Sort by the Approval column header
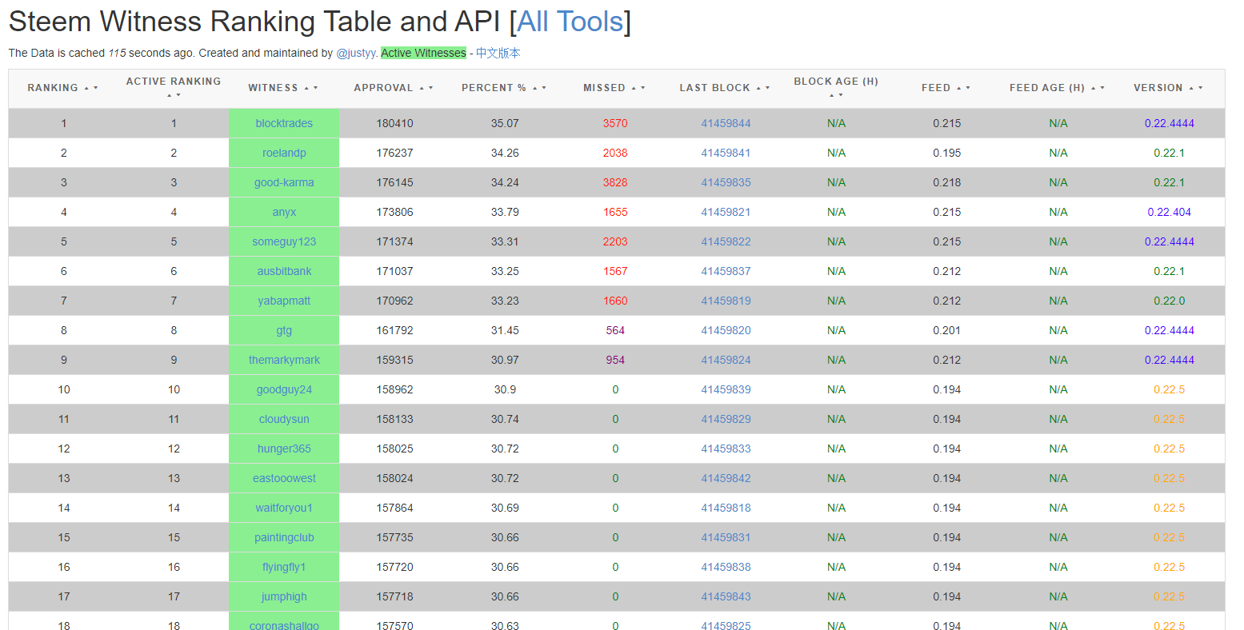Screen dimensions: 1244x630 [x=394, y=88]
